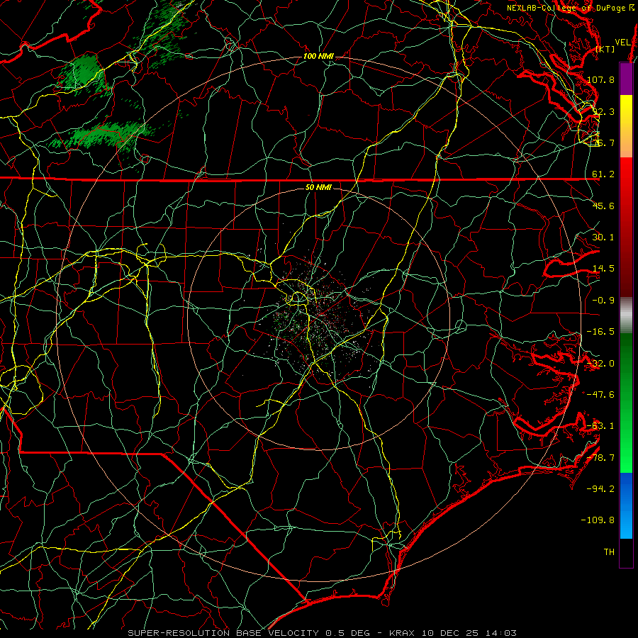Viewport: 638px width, 638px height.
Task: Click the 14.5 velocity scale value
Action: 603,269
